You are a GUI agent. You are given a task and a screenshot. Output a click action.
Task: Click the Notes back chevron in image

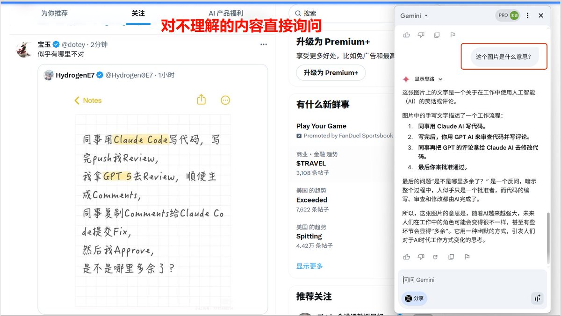tap(78, 101)
